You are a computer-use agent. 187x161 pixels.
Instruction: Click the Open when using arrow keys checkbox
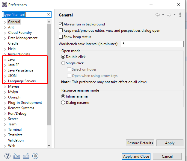point(69,76)
